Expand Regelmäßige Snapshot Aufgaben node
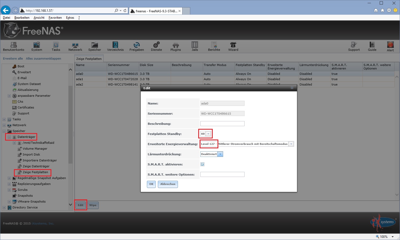Image resolution: width=400 pixels, height=240 pixels. click(x=9, y=178)
